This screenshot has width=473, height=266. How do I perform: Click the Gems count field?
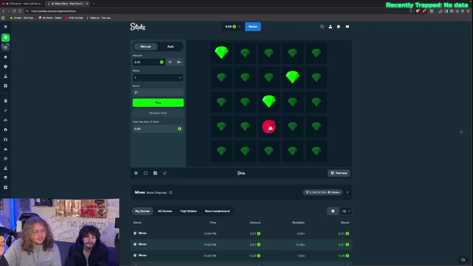[x=158, y=92]
